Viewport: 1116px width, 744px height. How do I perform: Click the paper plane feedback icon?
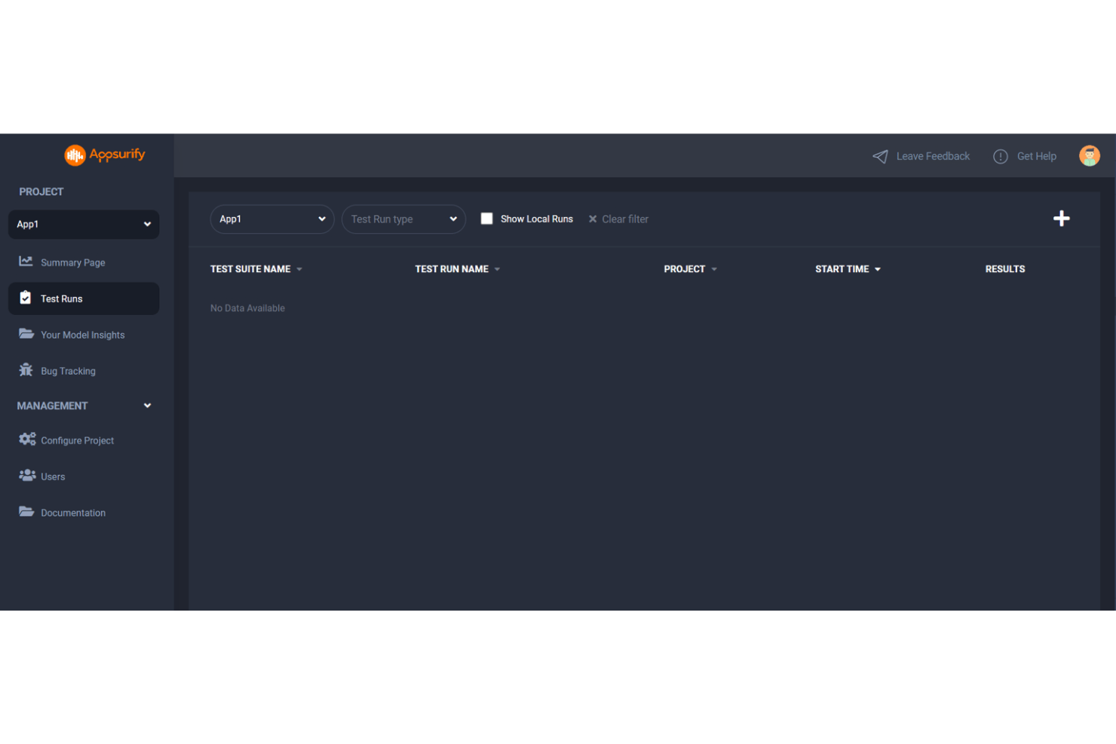pyautogui.click(x=880, y=156)
